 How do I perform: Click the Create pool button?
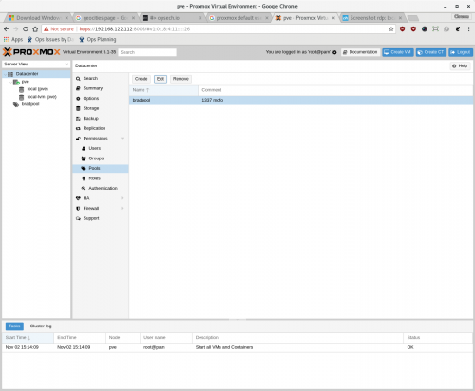point(141,79)
